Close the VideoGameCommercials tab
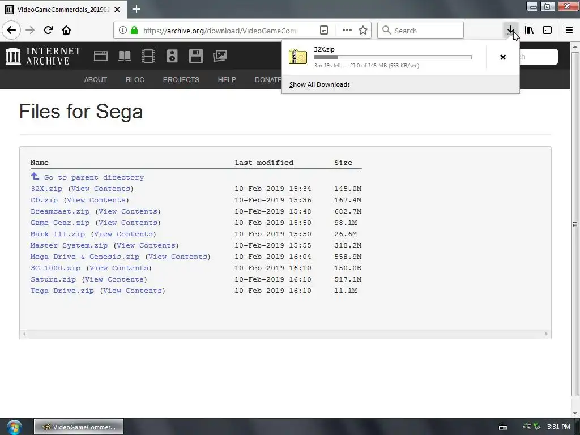 (x=117, y=10)
